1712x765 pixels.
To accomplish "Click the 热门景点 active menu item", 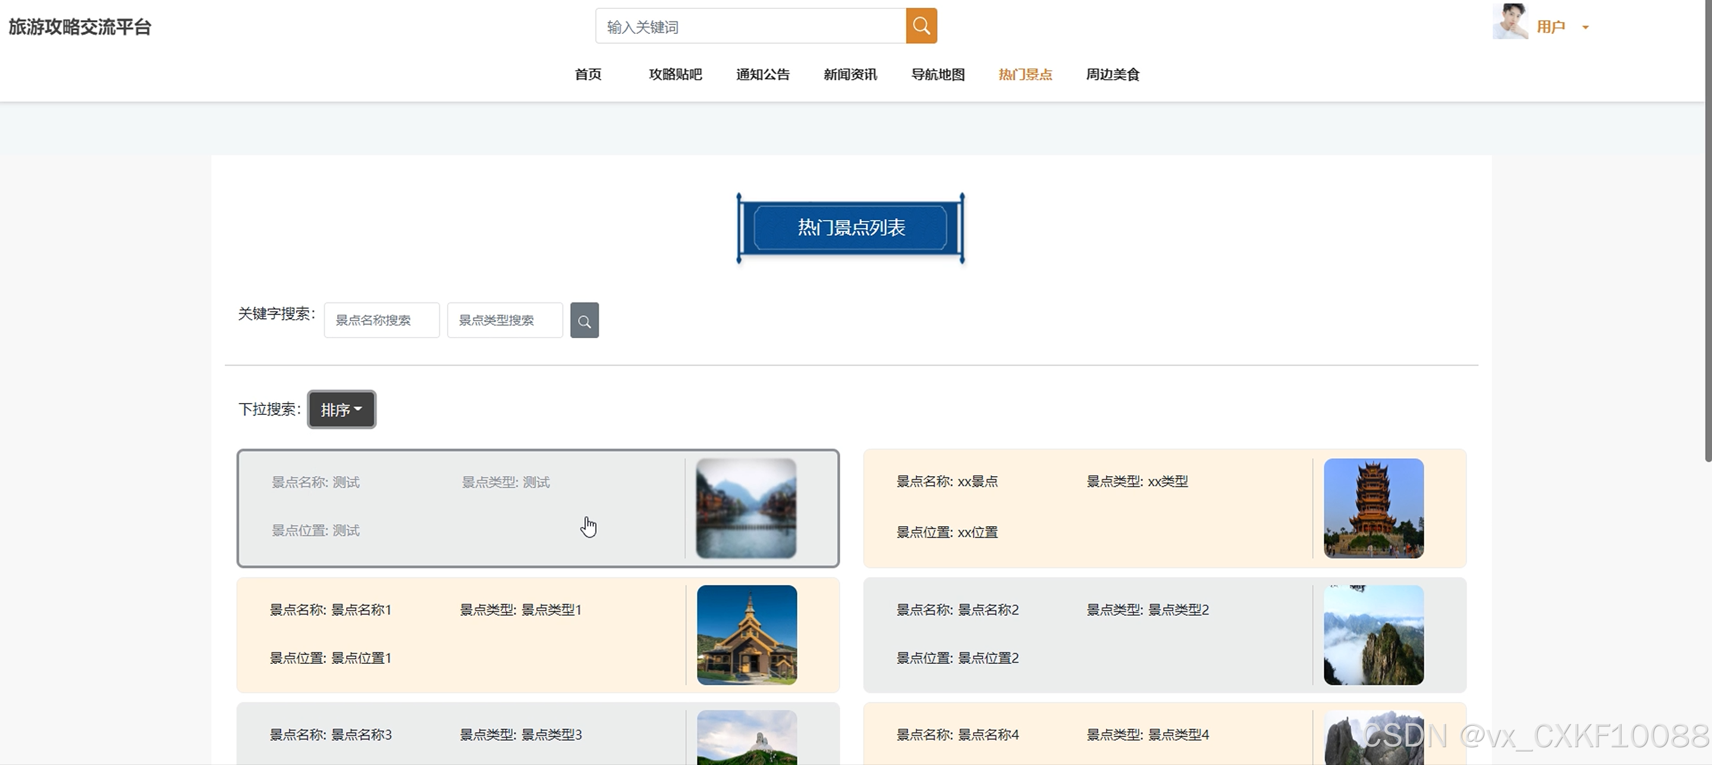I will click(1025, 74).
